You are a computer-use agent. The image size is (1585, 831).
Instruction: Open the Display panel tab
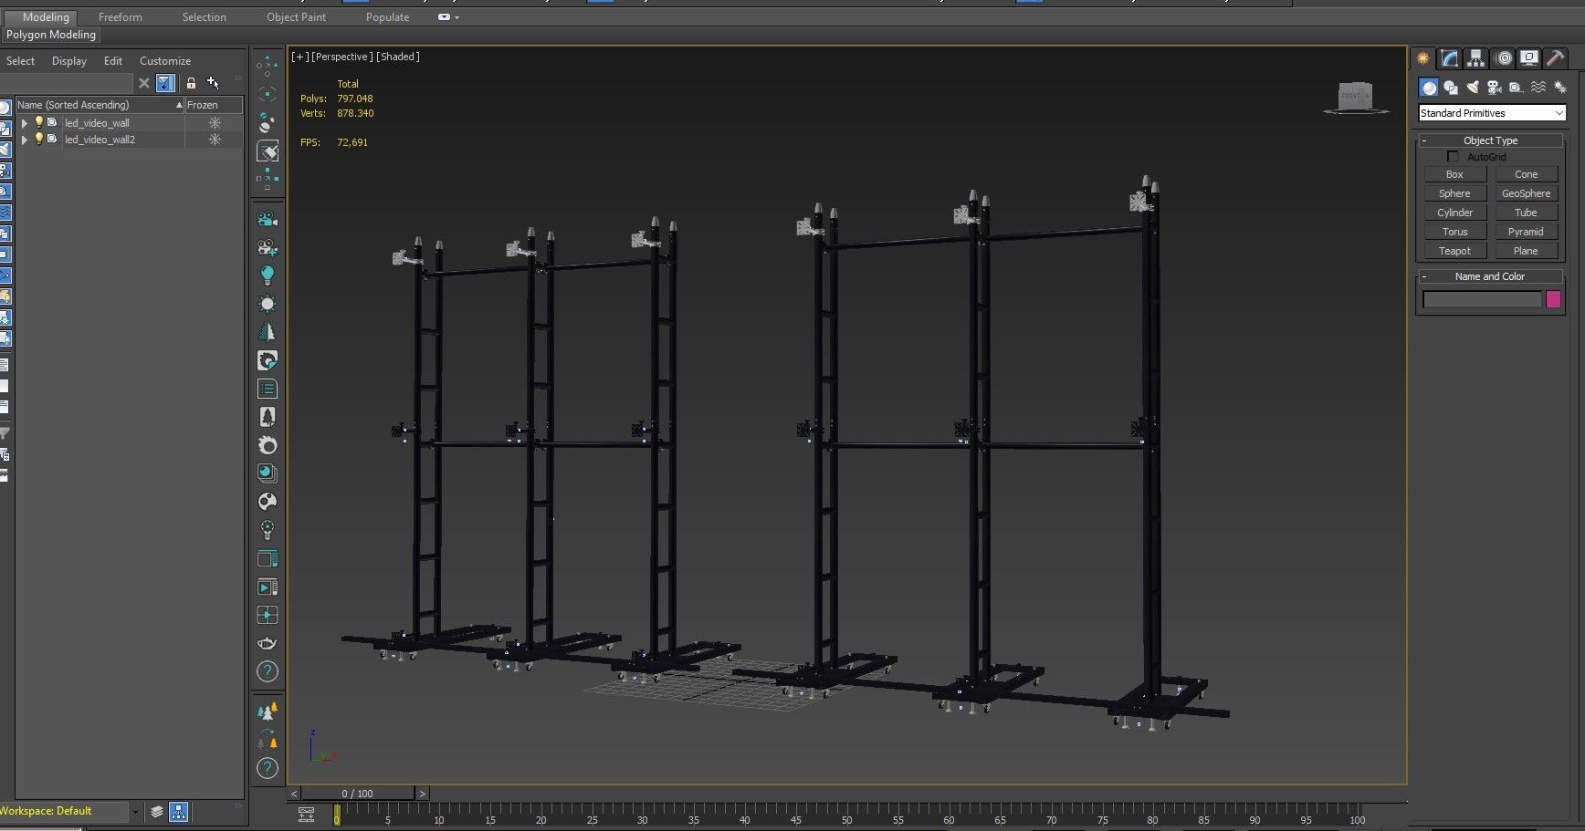coord(1529,58)
